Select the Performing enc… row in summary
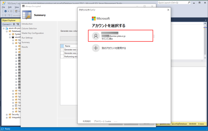Image resolution: width=208 pixels, height=131 pixels. (69, 57)
